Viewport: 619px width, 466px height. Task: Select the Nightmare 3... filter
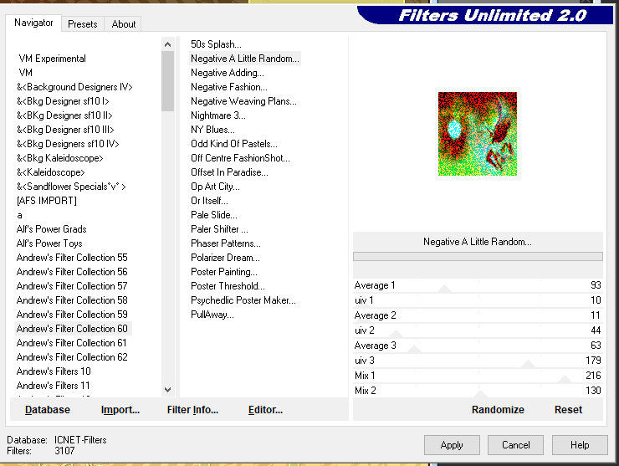tap(218, 115)
